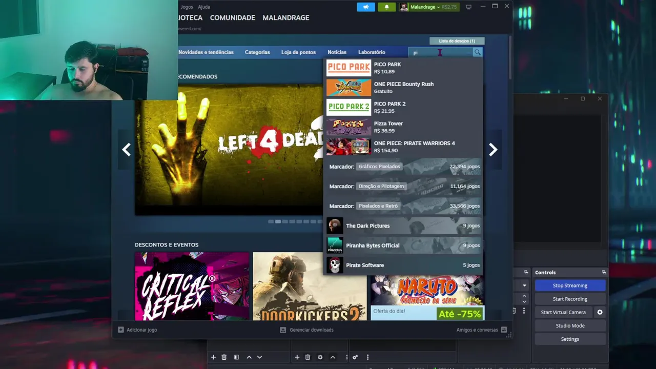Add a scene with OBS plus icon
656x369 pixels.
(x=213, y=357)
